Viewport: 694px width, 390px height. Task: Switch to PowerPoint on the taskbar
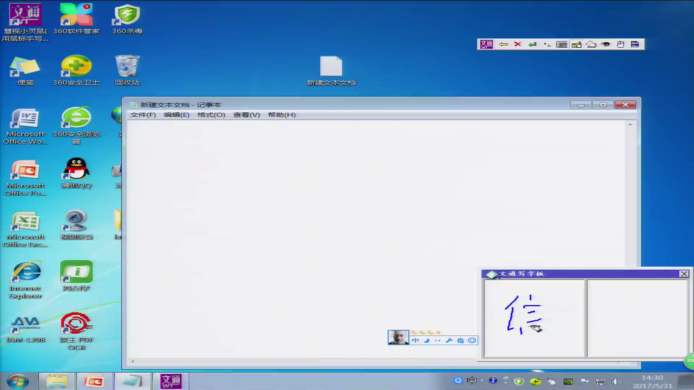pyautogui.click(x=94, y=381)
